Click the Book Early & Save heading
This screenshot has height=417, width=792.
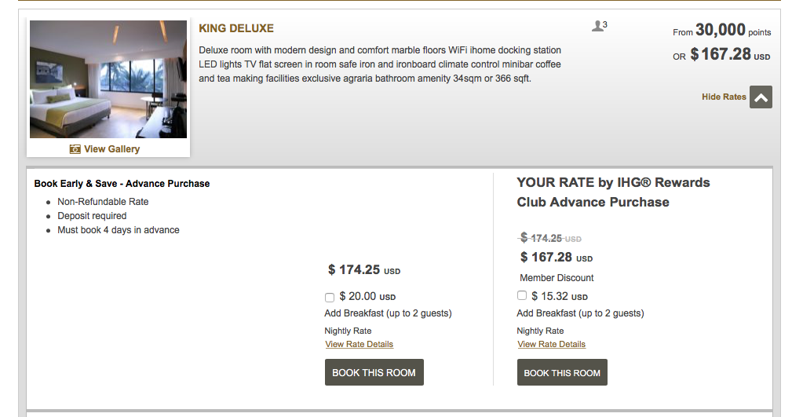[122, 184]
